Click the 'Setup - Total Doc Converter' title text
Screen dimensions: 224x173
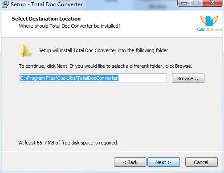[x=47, y=4]
